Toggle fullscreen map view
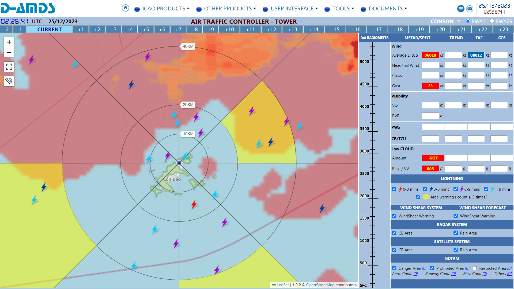This screenshot has width=514, height=289. coord(9,67)
